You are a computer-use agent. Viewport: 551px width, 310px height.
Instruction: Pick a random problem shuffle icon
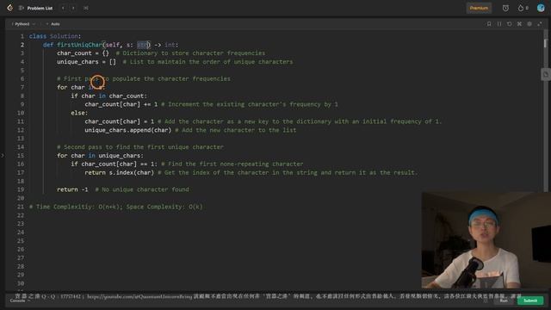pyautogui.click(x=86, y=8)
